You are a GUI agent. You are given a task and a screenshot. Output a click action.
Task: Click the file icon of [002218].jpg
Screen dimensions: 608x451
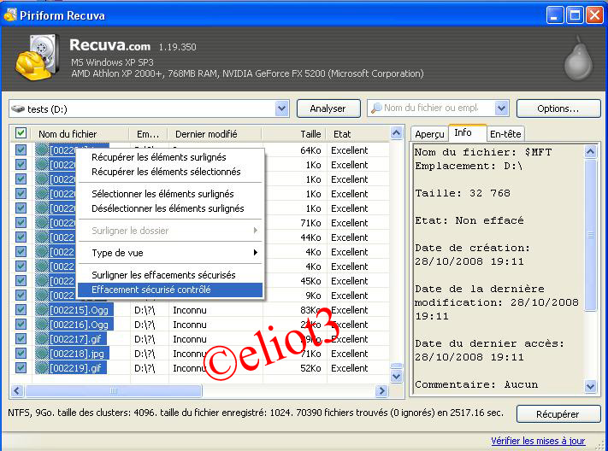[42, 354]
